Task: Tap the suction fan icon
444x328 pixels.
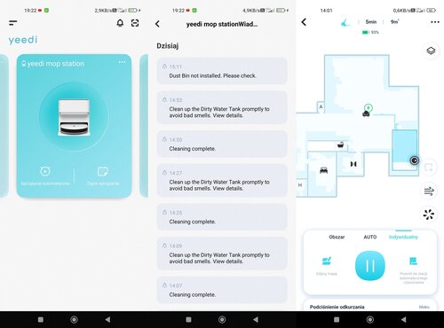Action: [429, 215]
